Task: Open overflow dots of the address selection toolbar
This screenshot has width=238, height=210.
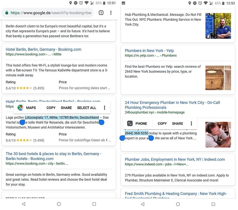Action: (104, 108)
